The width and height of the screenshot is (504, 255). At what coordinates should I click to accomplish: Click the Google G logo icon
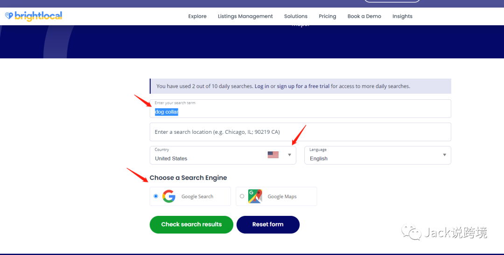pos(169,196)
